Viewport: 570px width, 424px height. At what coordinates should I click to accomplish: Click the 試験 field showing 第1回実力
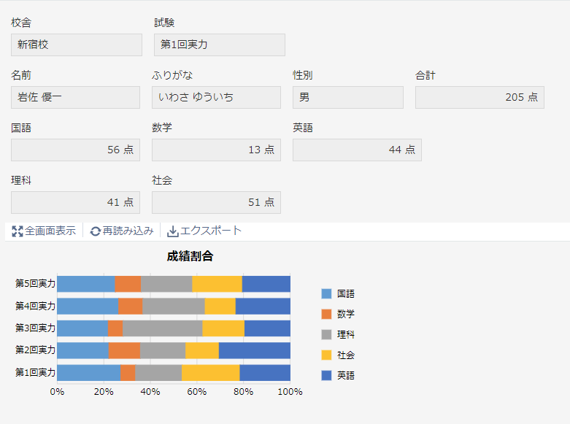click(x=220, y=45)
